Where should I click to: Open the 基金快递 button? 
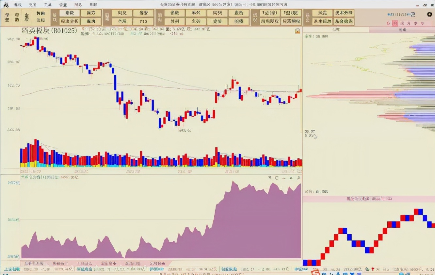(x=344, y=22)
